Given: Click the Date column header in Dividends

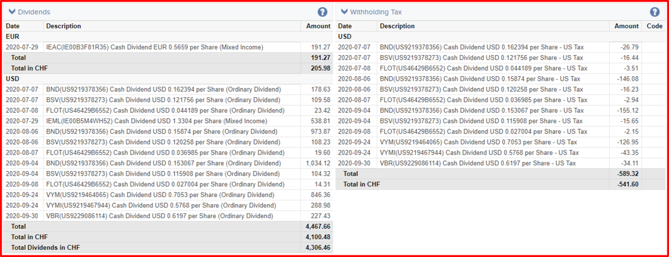Looking at the screenshot, I should point(13,26).
